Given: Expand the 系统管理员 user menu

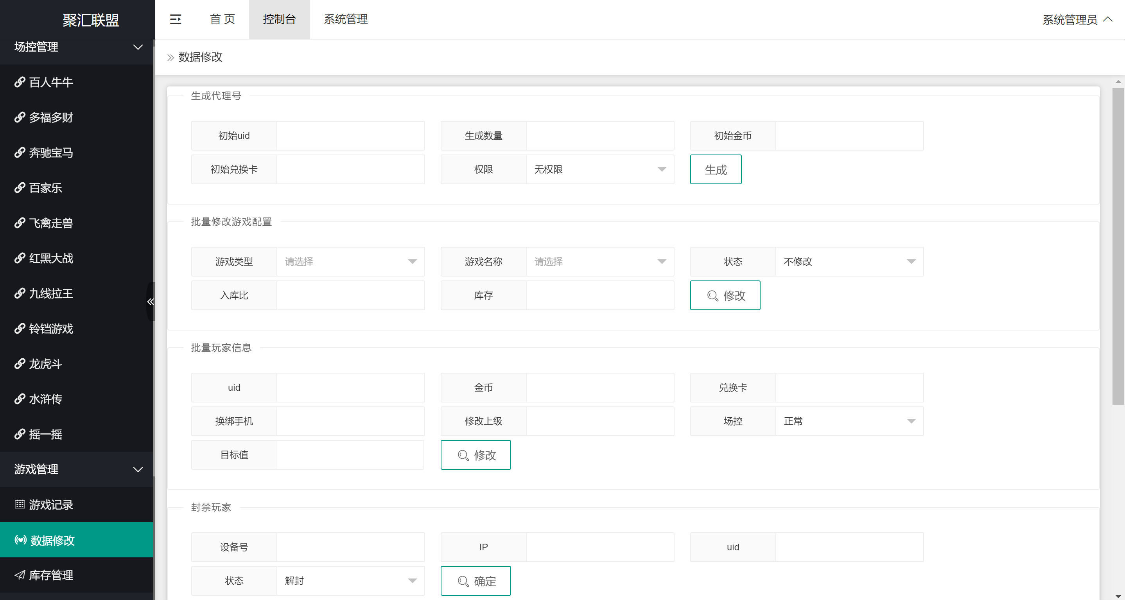Looking at the screenshot, I should point(1076,20).
